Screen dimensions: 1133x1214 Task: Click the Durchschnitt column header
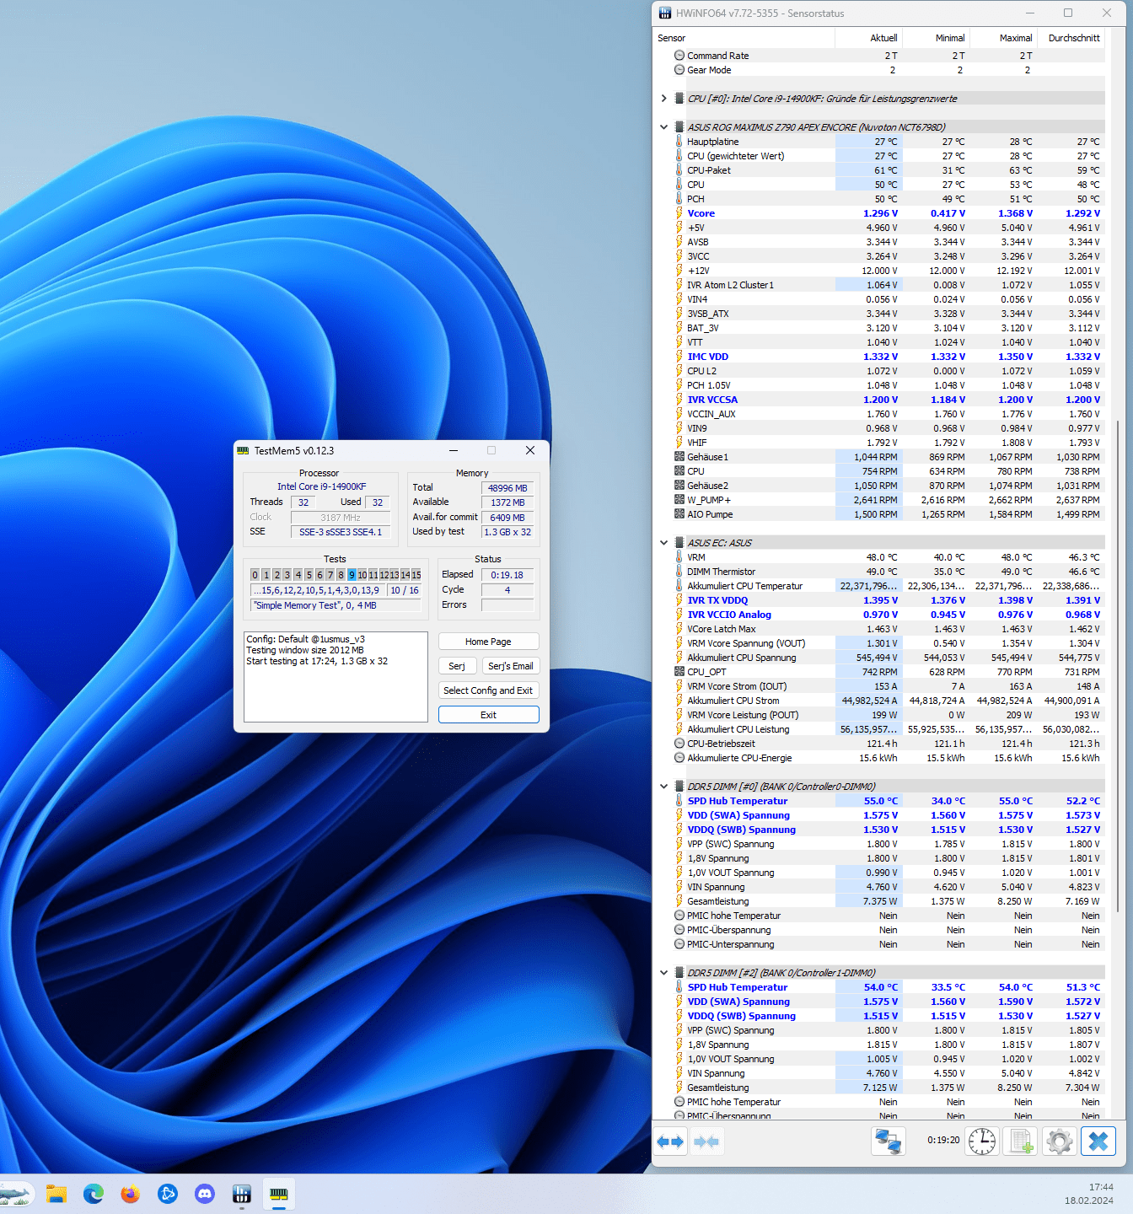point(1071,38)
